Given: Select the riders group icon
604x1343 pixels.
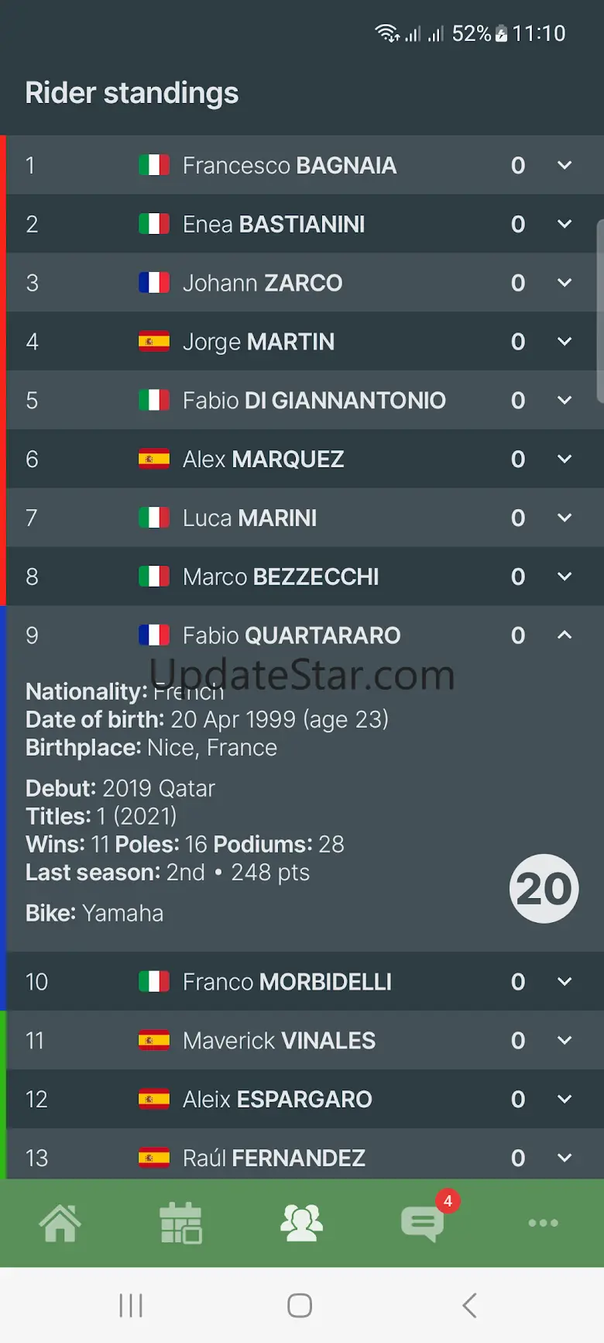Looking at the screenshot, I should (x=302, y=1223).
